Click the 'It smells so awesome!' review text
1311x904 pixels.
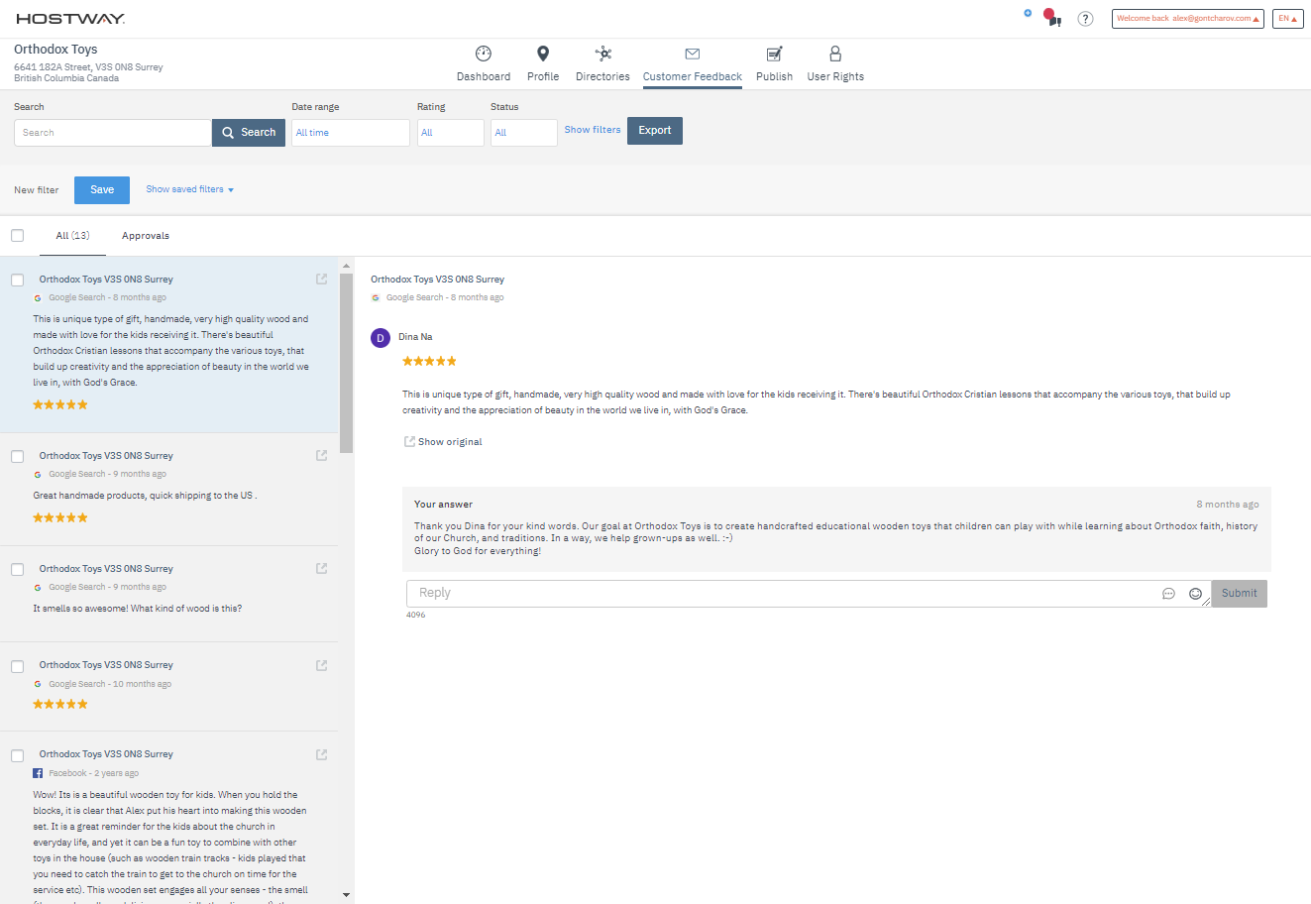coord(138,609)
